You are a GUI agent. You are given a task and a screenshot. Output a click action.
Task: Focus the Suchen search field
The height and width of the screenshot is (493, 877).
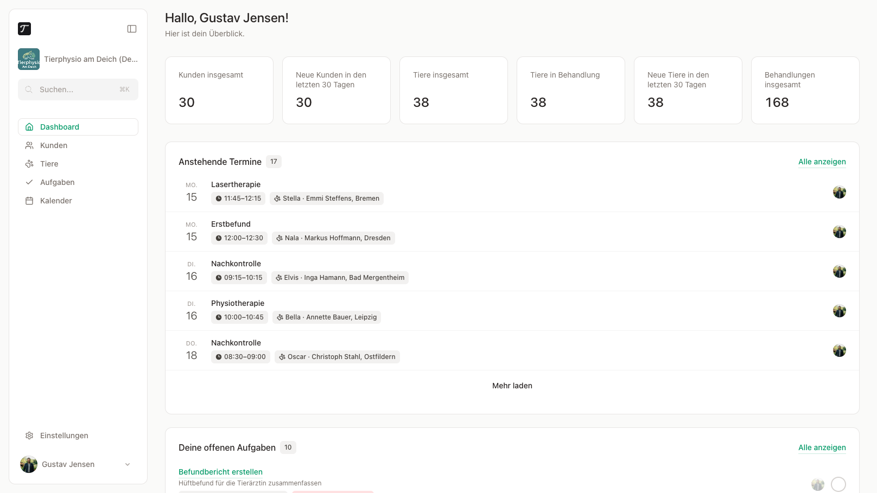pyautogui.click(x=78, y=89)
